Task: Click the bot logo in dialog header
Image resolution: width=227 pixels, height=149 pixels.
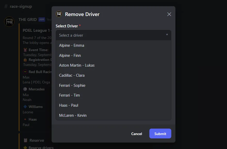Action: [59, 14]
